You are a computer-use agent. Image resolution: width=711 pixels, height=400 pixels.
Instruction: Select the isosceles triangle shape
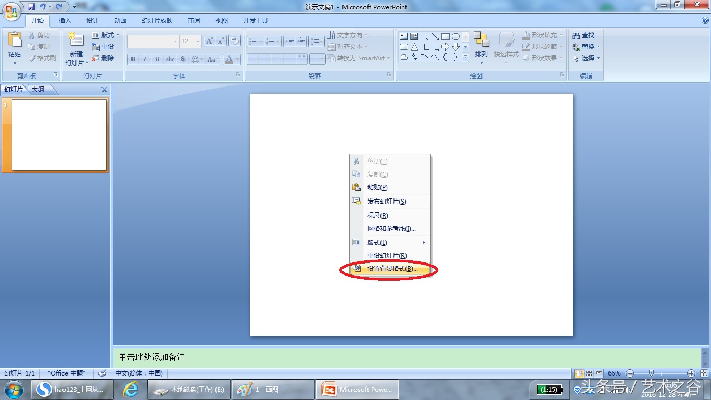[414, 47]
